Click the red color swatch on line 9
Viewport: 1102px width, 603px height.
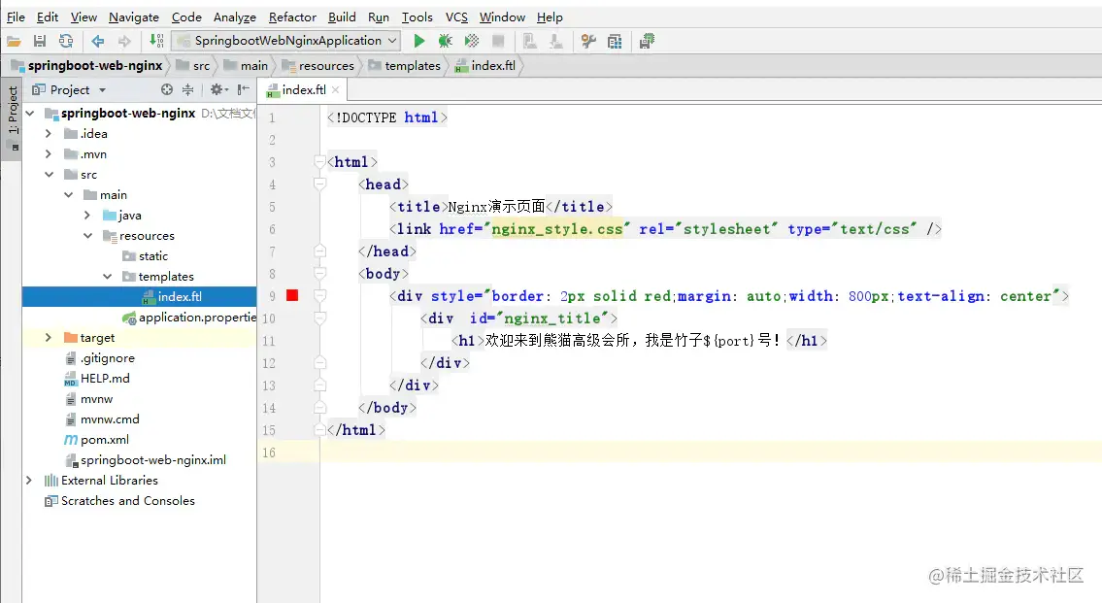pyautogui.click(x=292, y=295)
